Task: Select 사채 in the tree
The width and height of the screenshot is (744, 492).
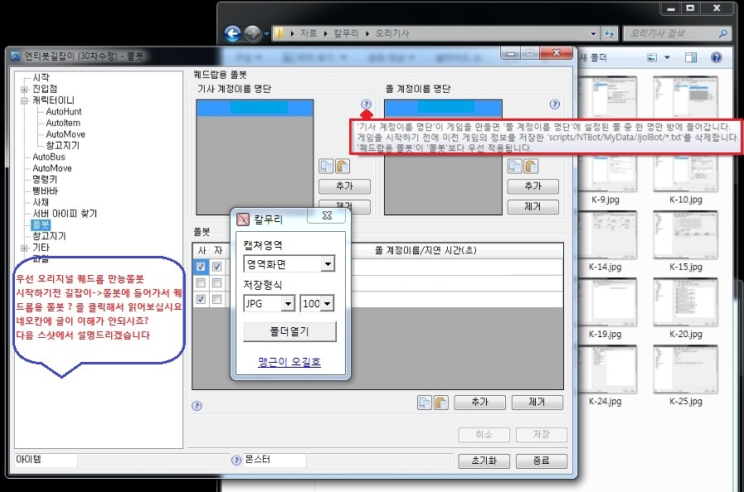Action: click(x=41, y=202)
